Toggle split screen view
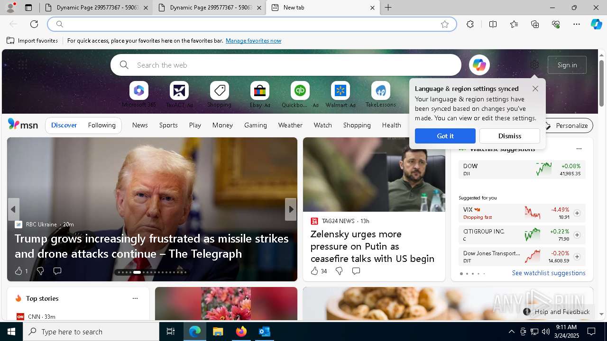 pos(493,24)
